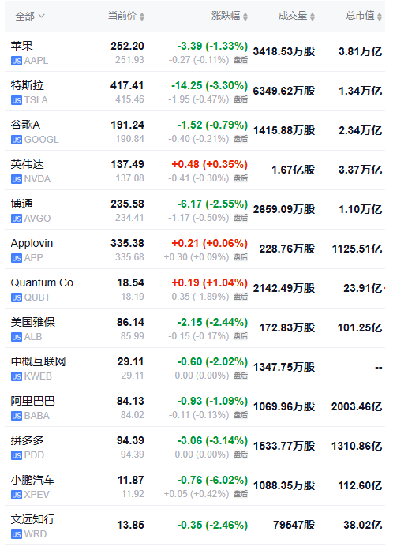Open Applovin stock row
Screen dimensions: 393x550
[x=195, y=249]
